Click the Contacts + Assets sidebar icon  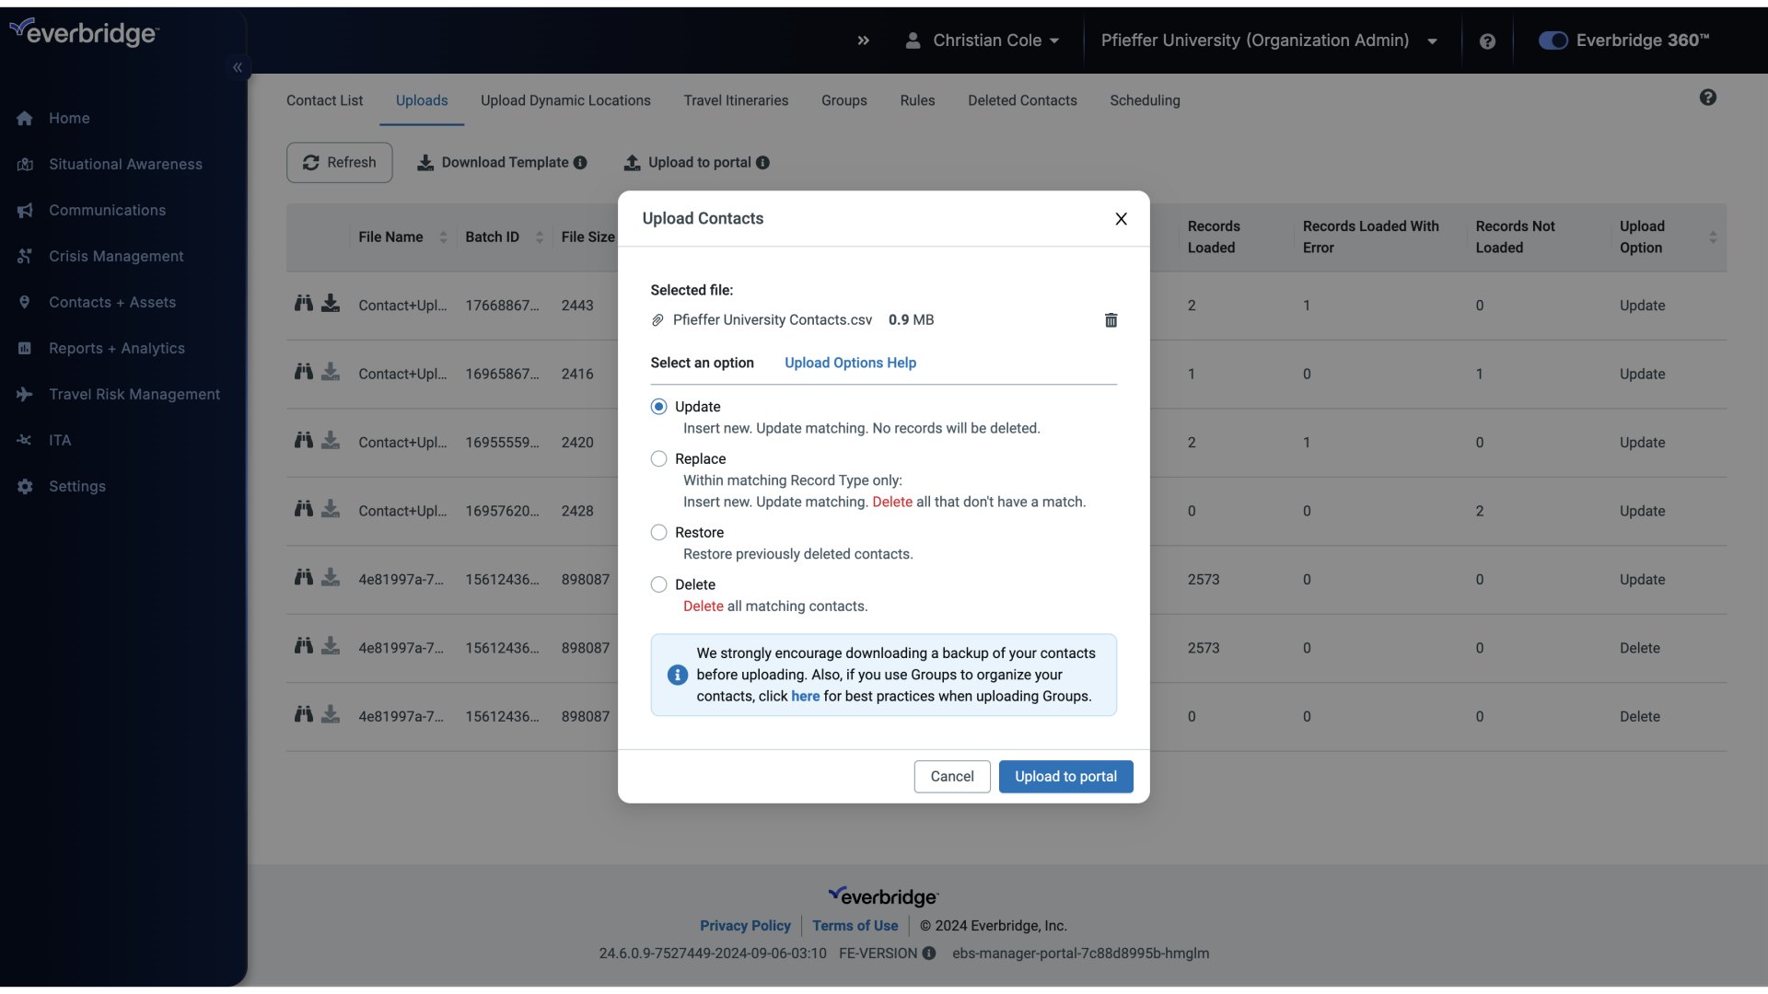pos(24,301)
